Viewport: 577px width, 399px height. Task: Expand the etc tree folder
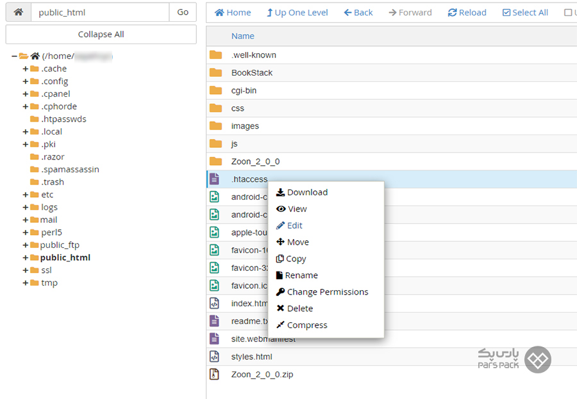click(x=26, y=195)
